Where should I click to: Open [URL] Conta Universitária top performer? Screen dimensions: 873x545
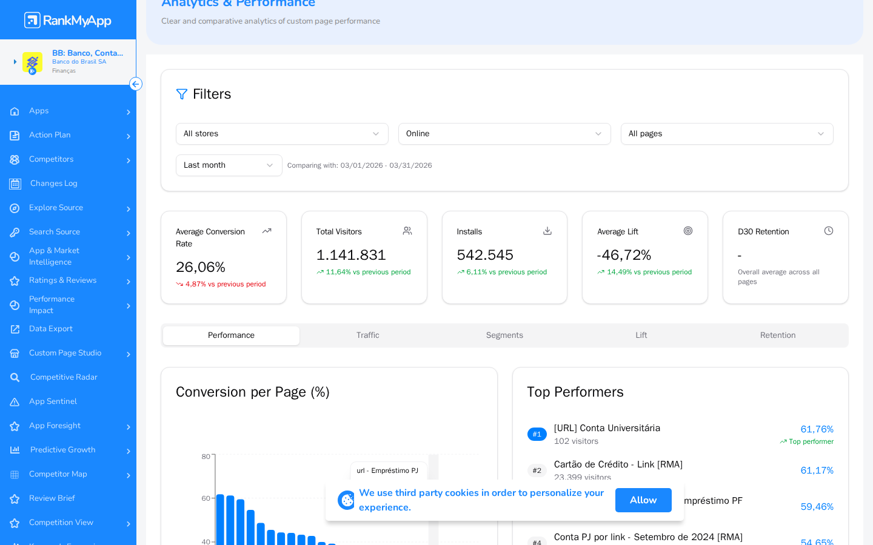click(607, 428)
